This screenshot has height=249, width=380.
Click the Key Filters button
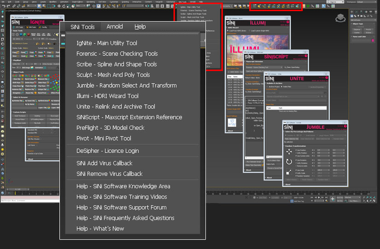[355, 201]
